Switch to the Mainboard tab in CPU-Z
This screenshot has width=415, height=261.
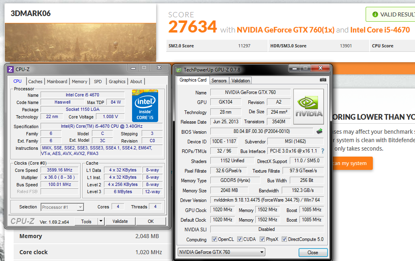(x=57, y=82)
